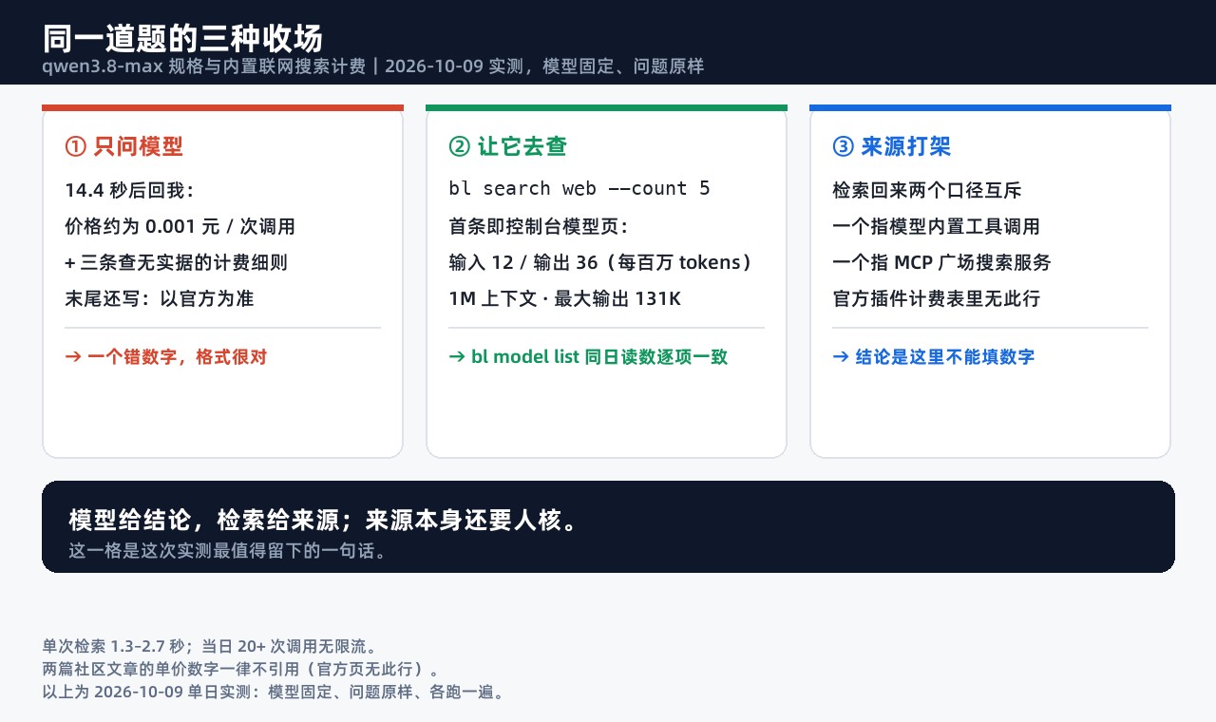Select the pricing line "输入 12 / 输出 36"

tap(600, 262)
